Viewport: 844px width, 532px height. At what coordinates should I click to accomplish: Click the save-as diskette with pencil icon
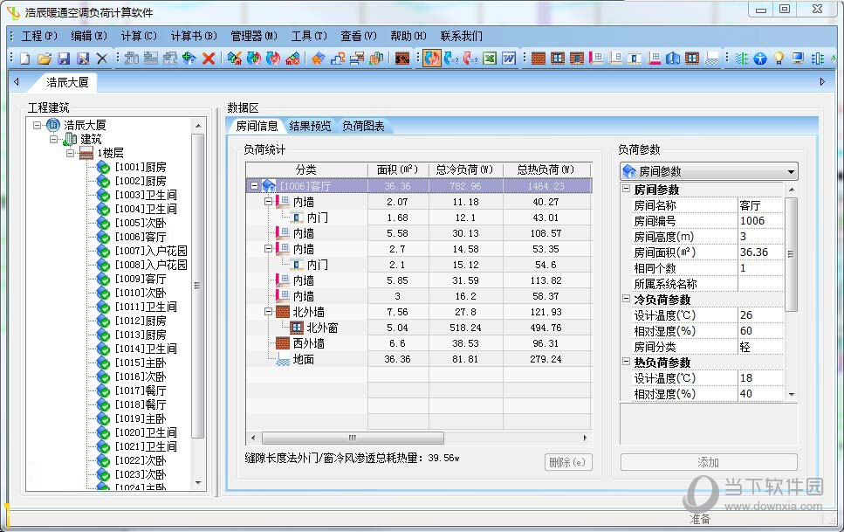(x=83, y=59)
